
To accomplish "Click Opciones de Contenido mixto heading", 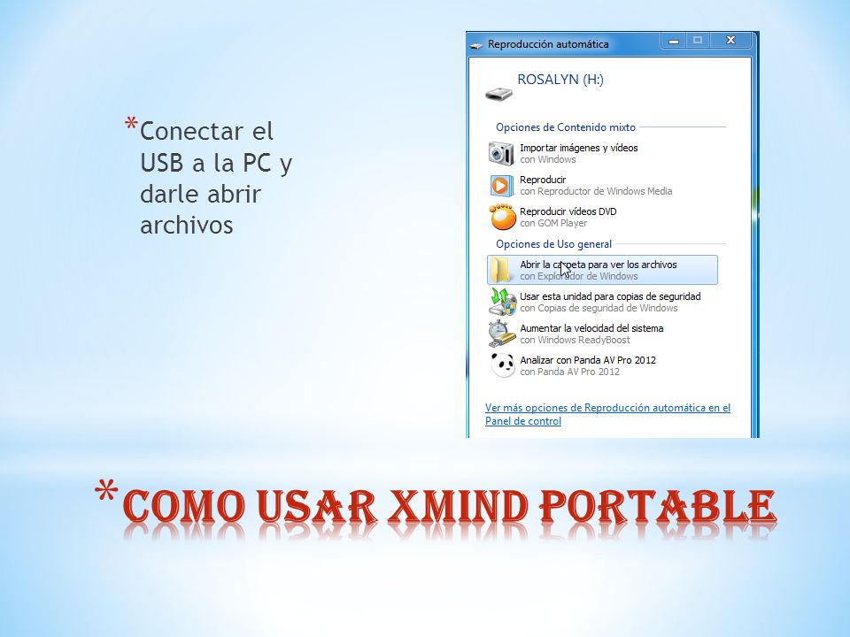I will 566,127.
